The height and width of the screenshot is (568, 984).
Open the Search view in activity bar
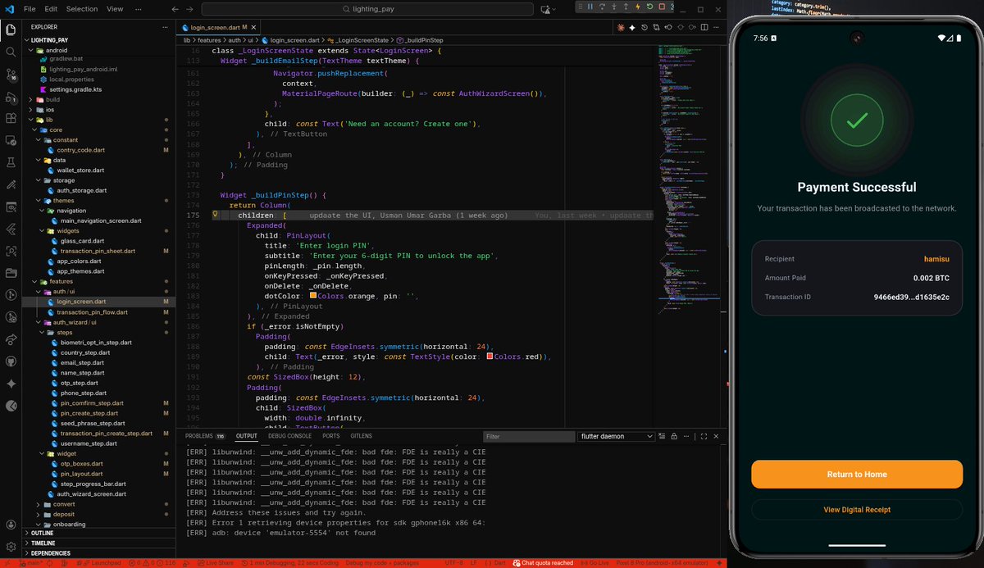11,52
